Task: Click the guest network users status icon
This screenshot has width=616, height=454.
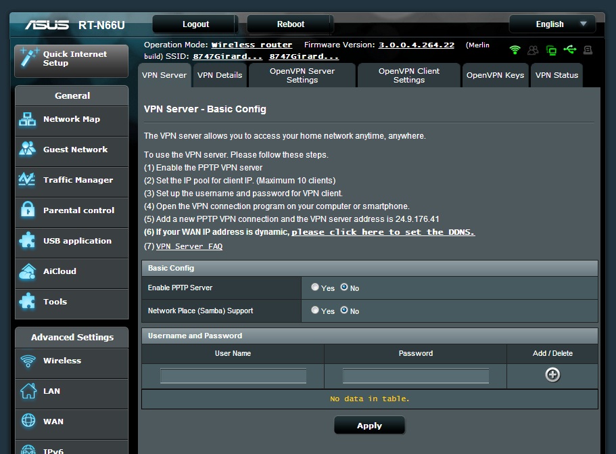Action: 533,50
